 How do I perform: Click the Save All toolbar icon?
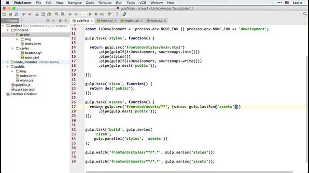point(10,14)
